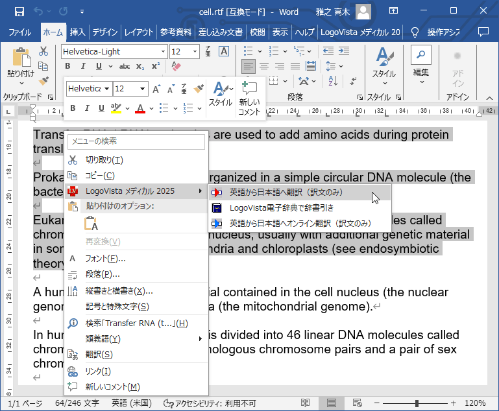Choose Cut (切り取り) from context menu
Screen dimensions: 499x411
136,160
